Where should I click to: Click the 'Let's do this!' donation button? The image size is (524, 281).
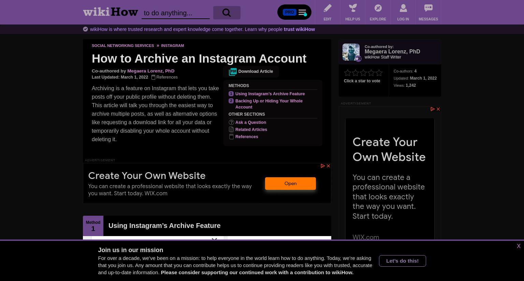(402, 261)
